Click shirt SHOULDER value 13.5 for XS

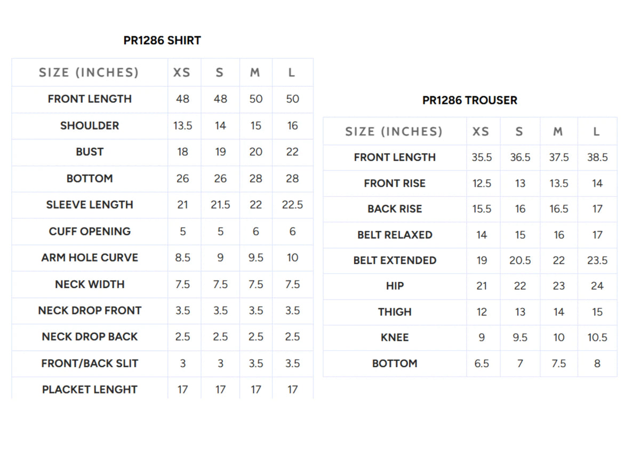[183, 125]
